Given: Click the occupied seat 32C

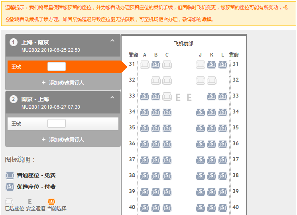Looking at the screenshot, I should 167,80.
